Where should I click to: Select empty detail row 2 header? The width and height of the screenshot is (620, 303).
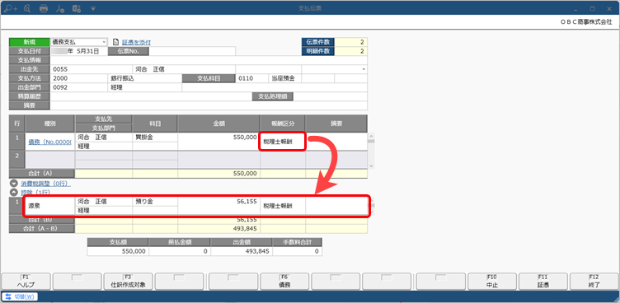17,160
